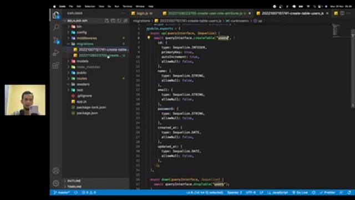The width and height of the screenshot is (355, 200).
Task: Open the app.js file
Action: 96,102
